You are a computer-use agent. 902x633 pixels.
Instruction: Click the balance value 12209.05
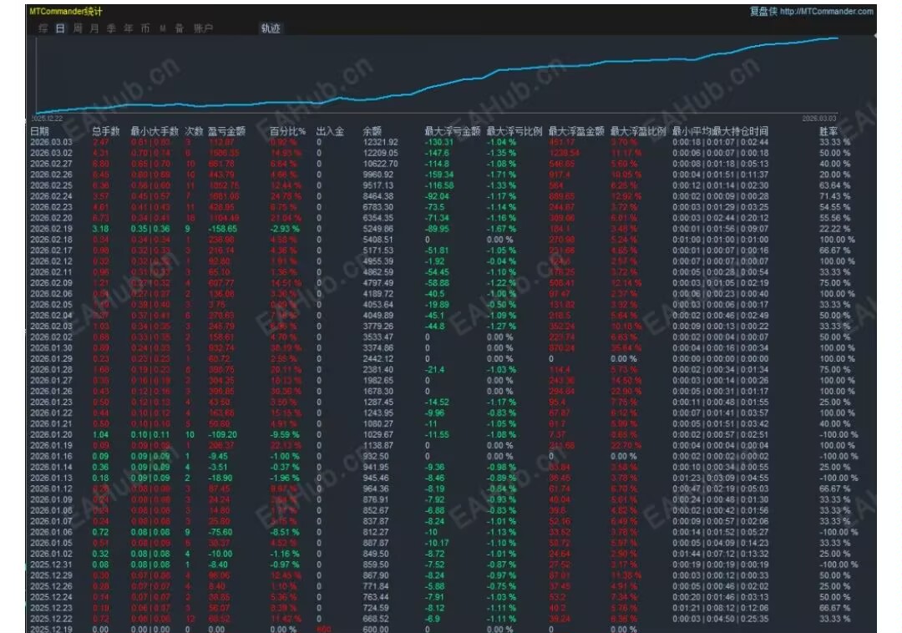tap(380, 153)
